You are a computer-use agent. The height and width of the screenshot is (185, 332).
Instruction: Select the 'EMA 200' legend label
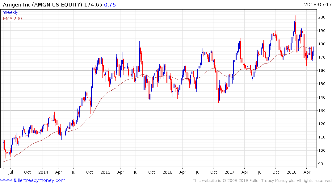tap(12, 18)
